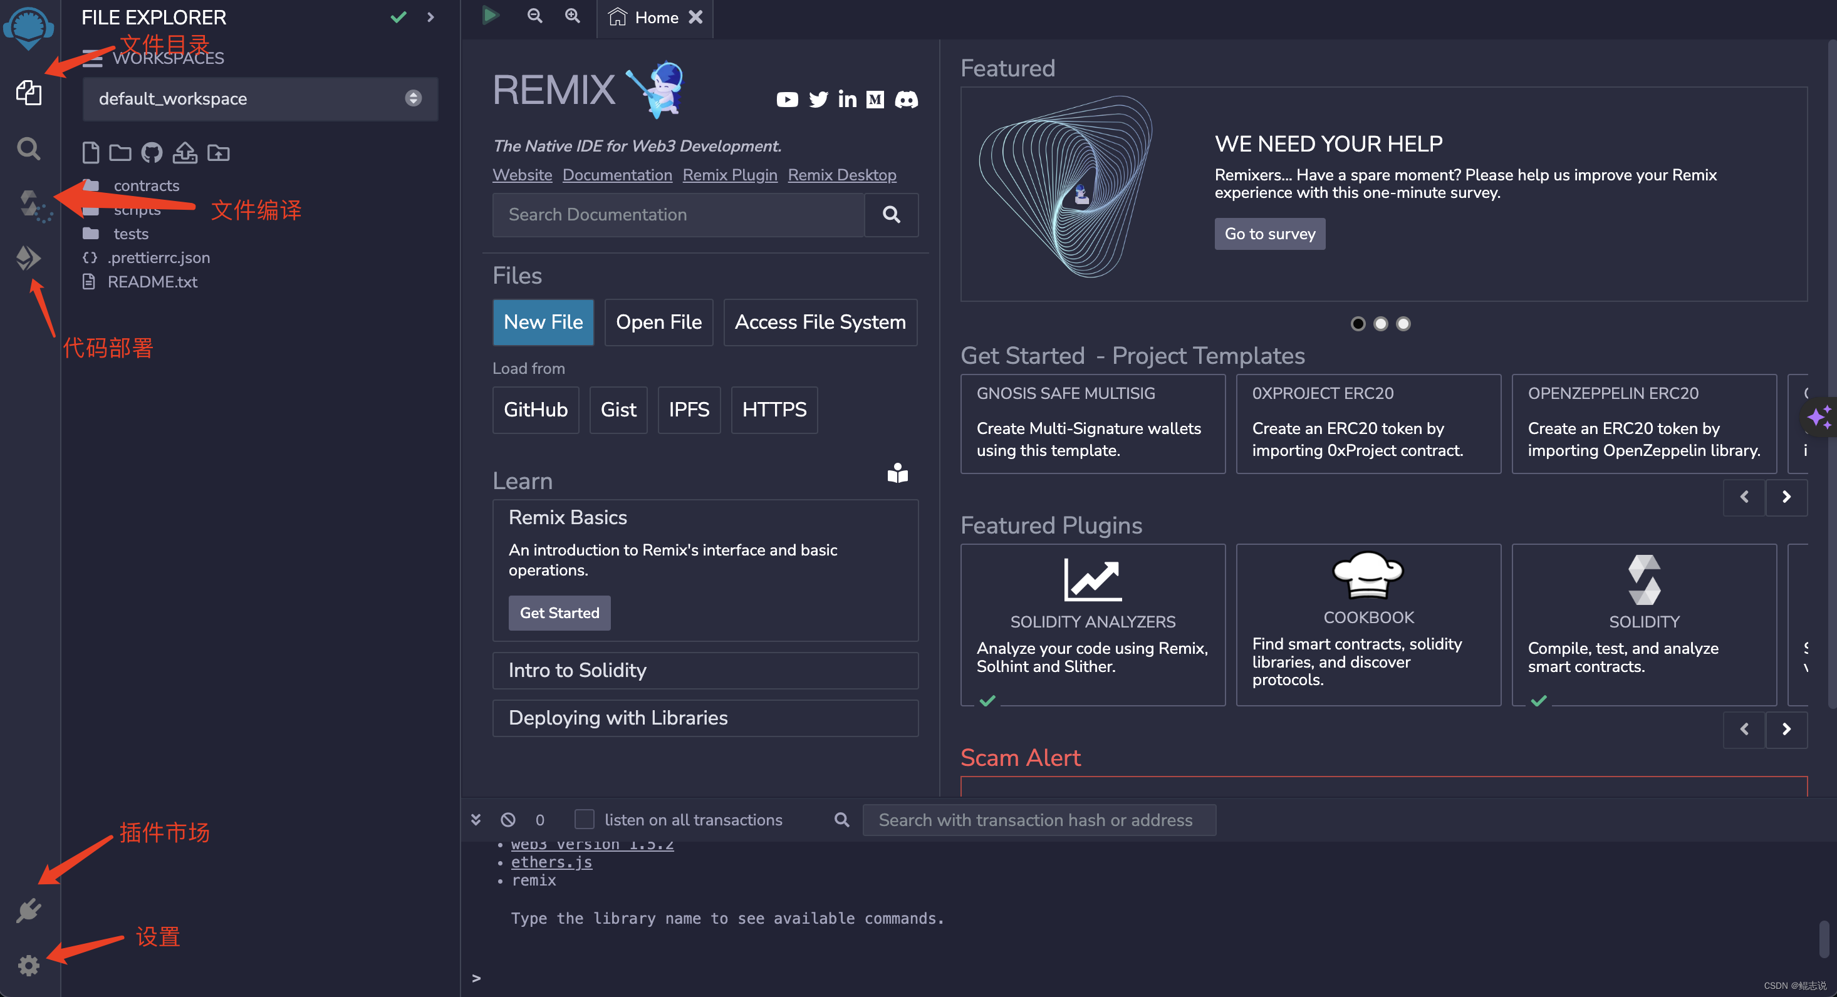Click the New File button
Image resolution: width=1837 pixels, height=997 pixels.
coord(543,322)
